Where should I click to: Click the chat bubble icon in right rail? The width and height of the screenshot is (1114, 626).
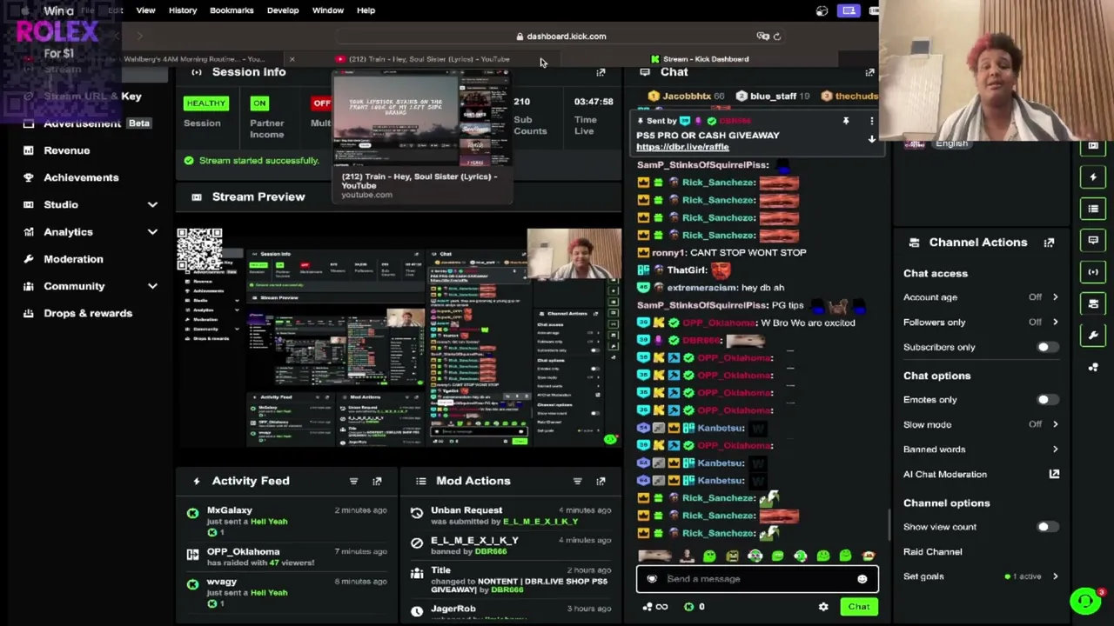(x=1093, y=240)
